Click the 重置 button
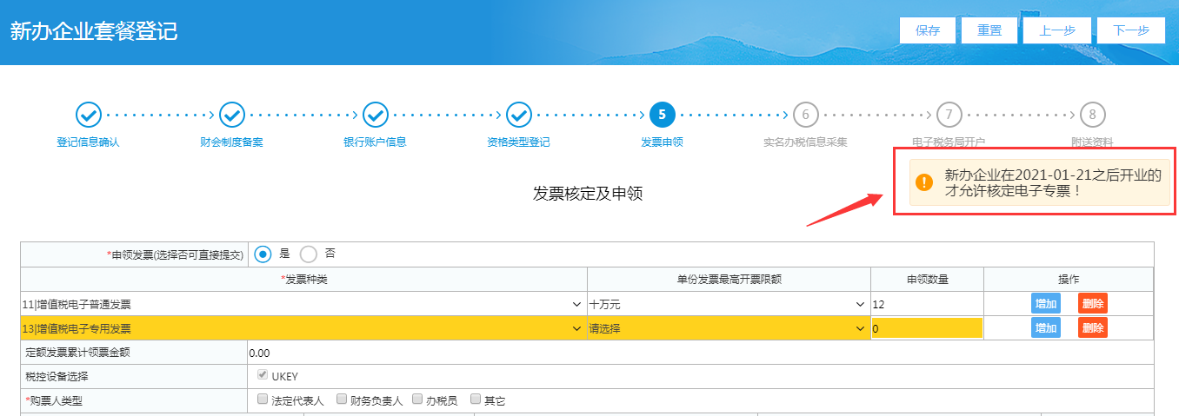1179x416 pixels. point(989,30)
